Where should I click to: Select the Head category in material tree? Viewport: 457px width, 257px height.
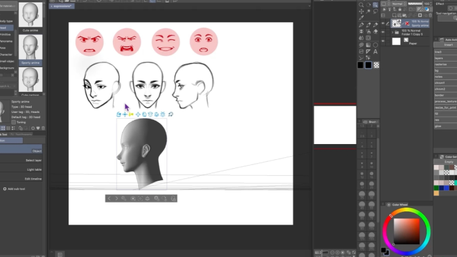(x=4, y=28)
